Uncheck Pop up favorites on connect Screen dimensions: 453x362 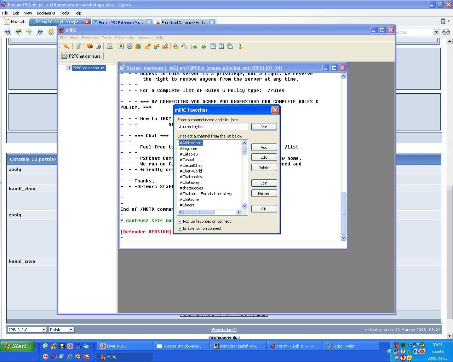(x=180, y=221)
